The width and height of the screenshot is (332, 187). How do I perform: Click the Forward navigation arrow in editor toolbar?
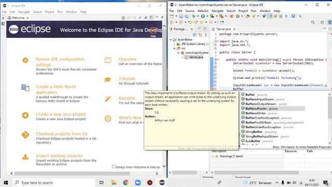[211, 22]
